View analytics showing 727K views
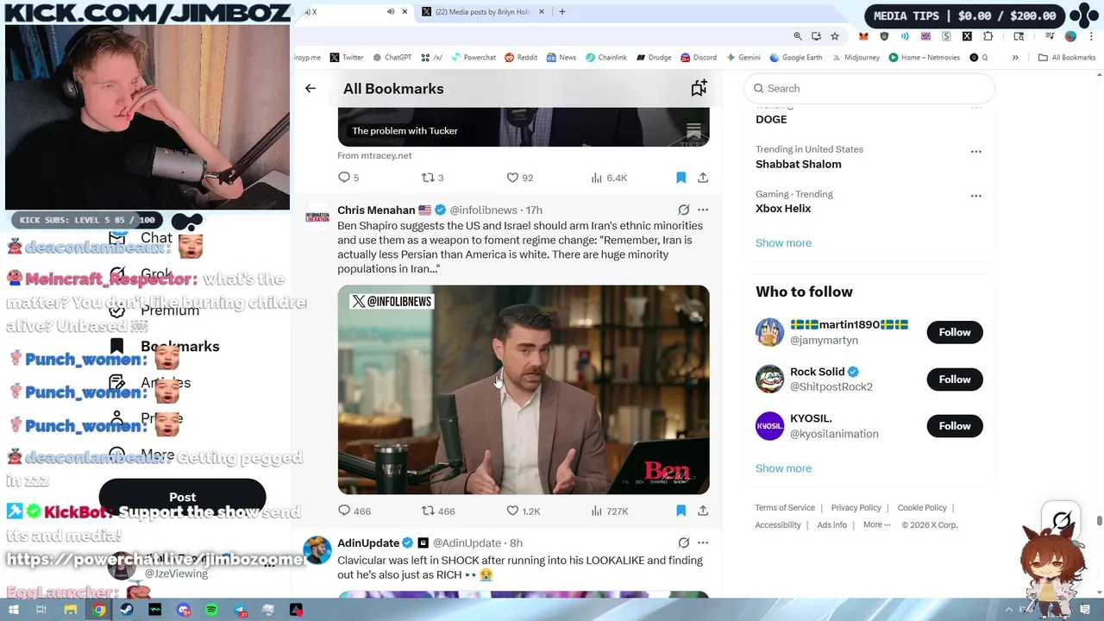This screenshot has width=1104, height=621. [609, 511]
